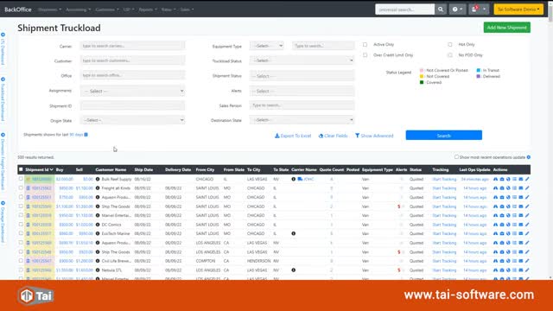Open the Truckload Status dropdown
Image resolution: width=553 pixels, height=311 pixels.
pyautogui.click(x=302, y=60)
